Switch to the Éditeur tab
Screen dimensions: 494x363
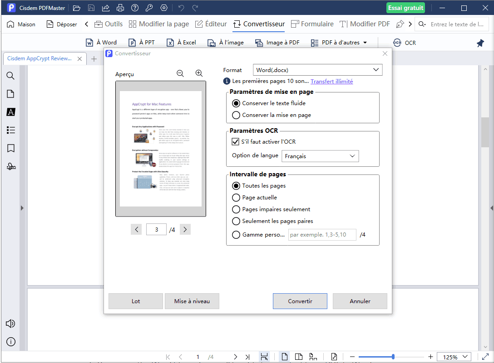tap(211, 24)
